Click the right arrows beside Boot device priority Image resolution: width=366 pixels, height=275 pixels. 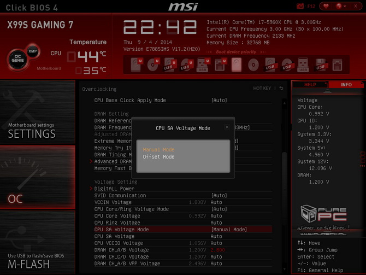(263, 52)
